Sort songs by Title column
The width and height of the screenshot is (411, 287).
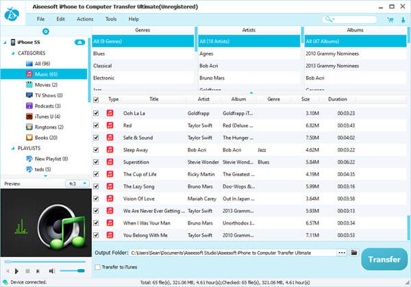point(154,99)
